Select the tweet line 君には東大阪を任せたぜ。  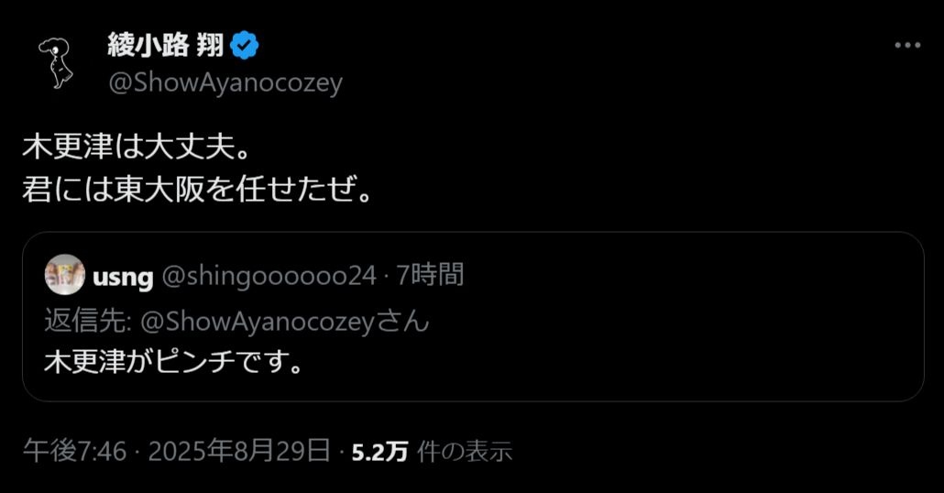[197, 190]
